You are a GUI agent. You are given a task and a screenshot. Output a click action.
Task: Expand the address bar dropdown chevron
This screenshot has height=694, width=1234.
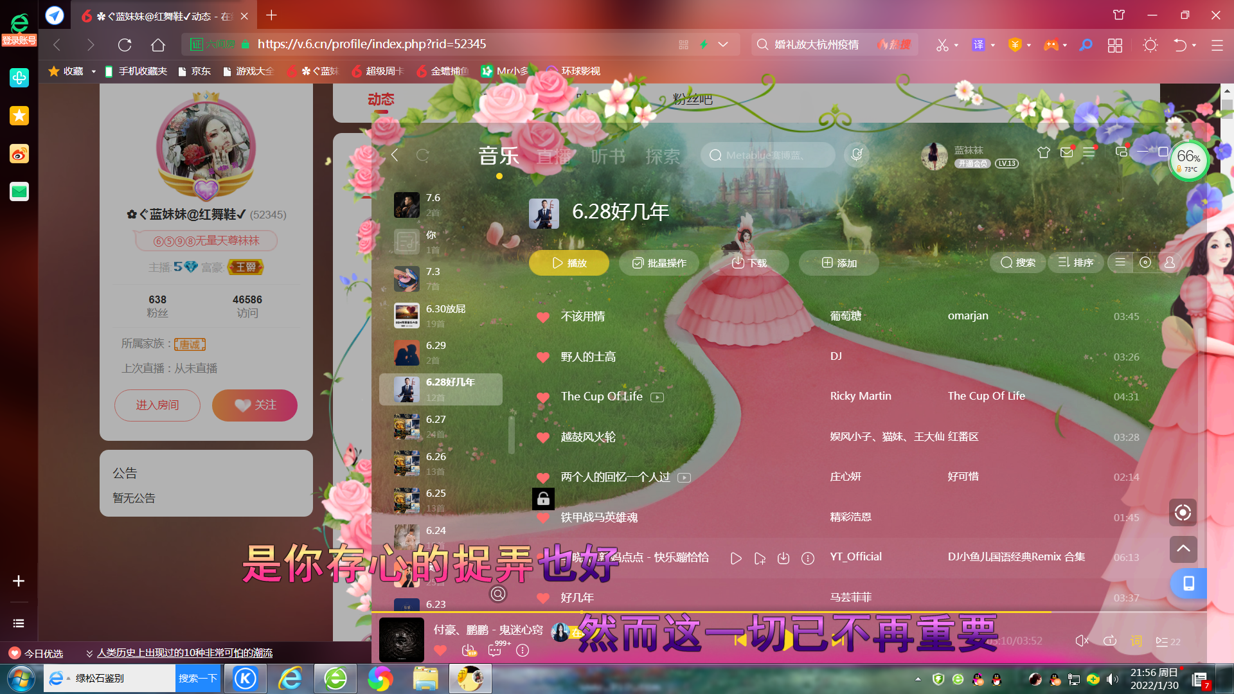[x=723, y=44]
